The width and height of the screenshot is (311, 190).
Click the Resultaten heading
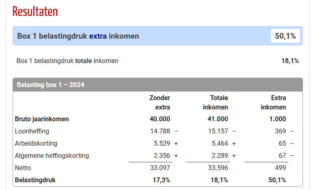pos(35,11)
